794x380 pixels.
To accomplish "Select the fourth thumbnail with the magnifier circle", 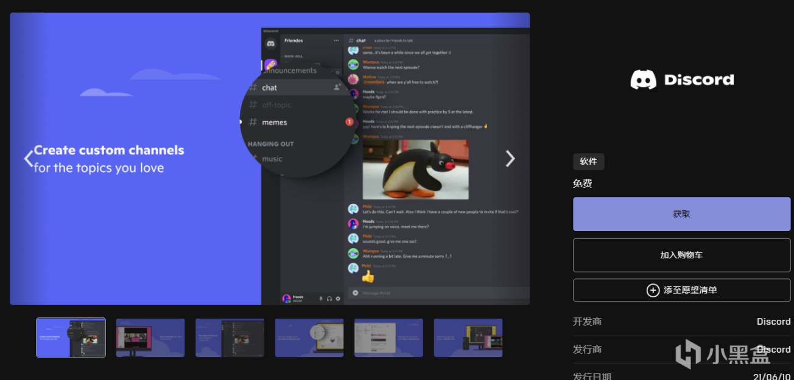I will [309, 337].
